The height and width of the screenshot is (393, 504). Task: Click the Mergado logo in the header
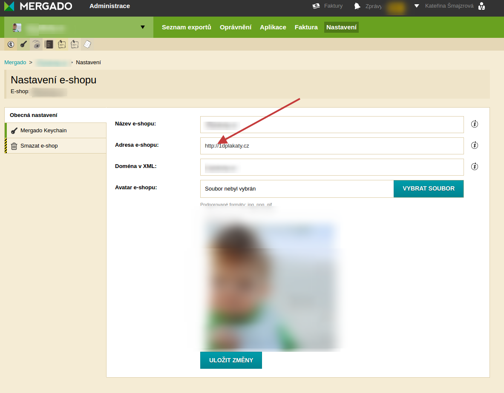38,6
